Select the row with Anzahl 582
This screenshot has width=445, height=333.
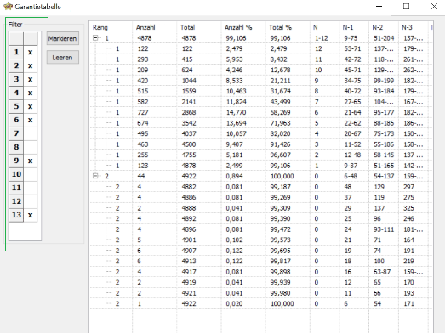pyautogui.click(x=261, y=102)
